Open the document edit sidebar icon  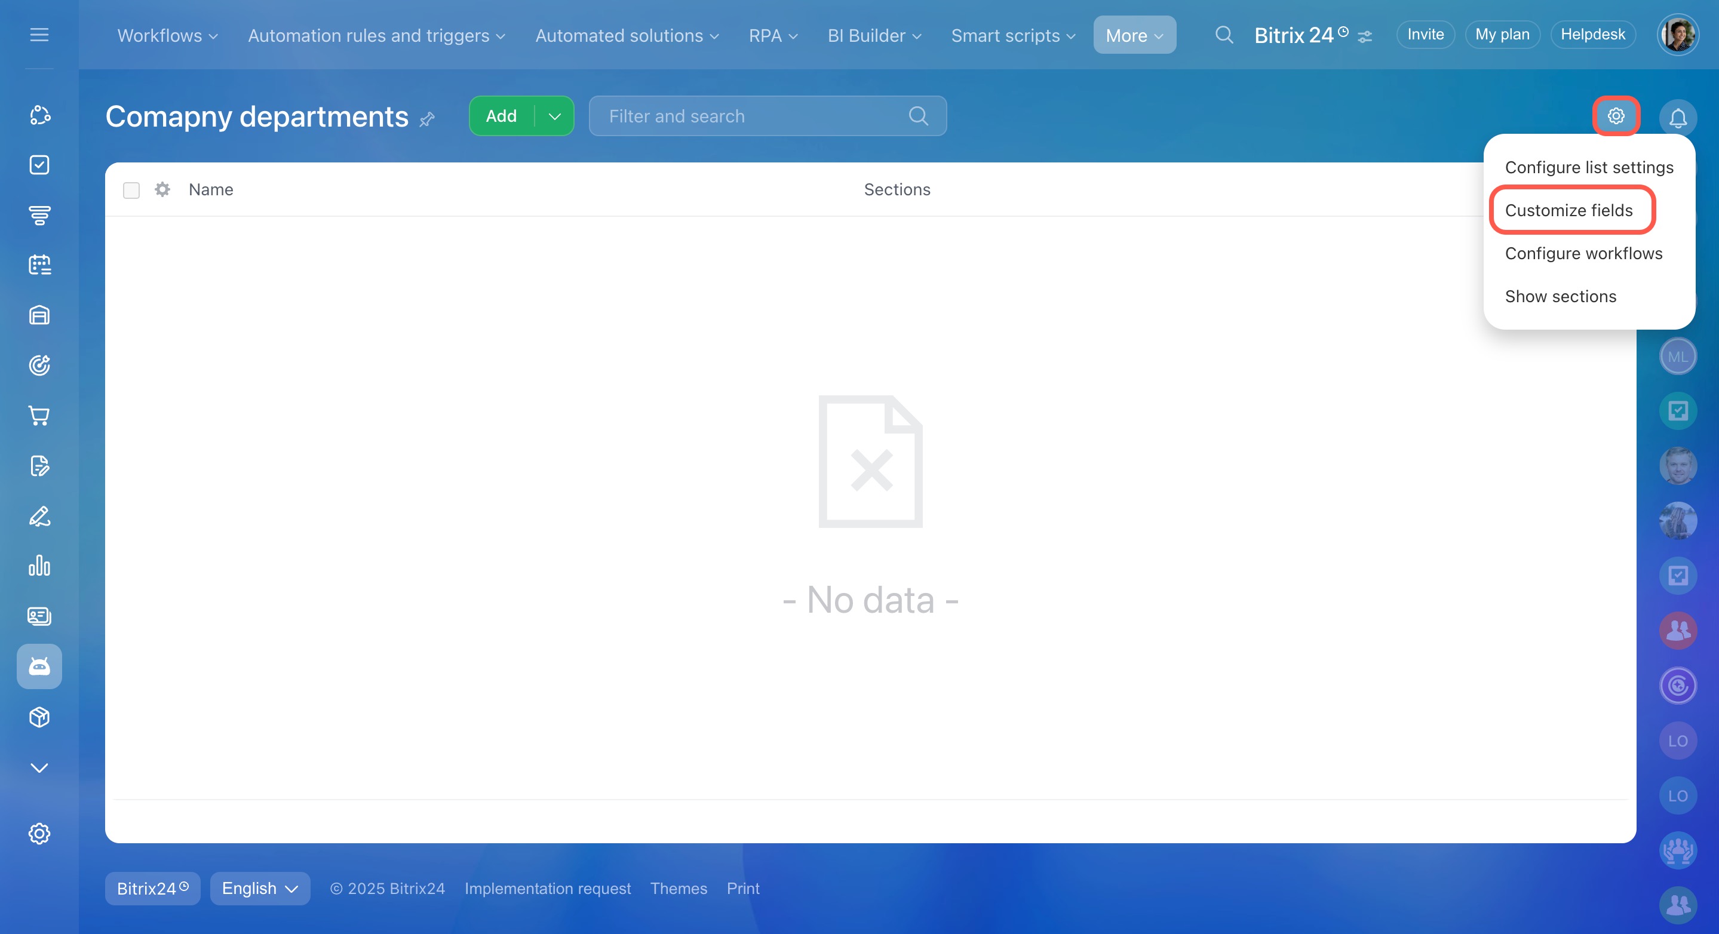tap(39, 466)
